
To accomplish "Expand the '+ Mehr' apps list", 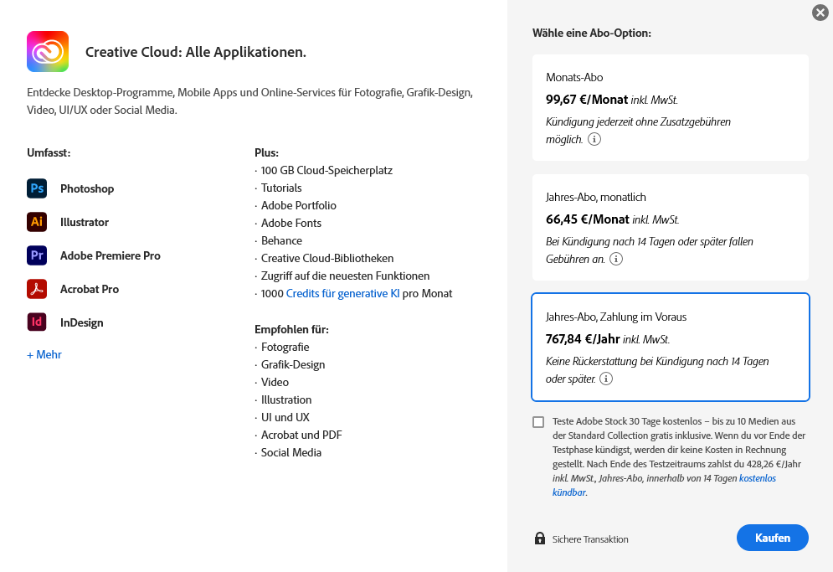I will pyautogui.click(x=44, y=354).
